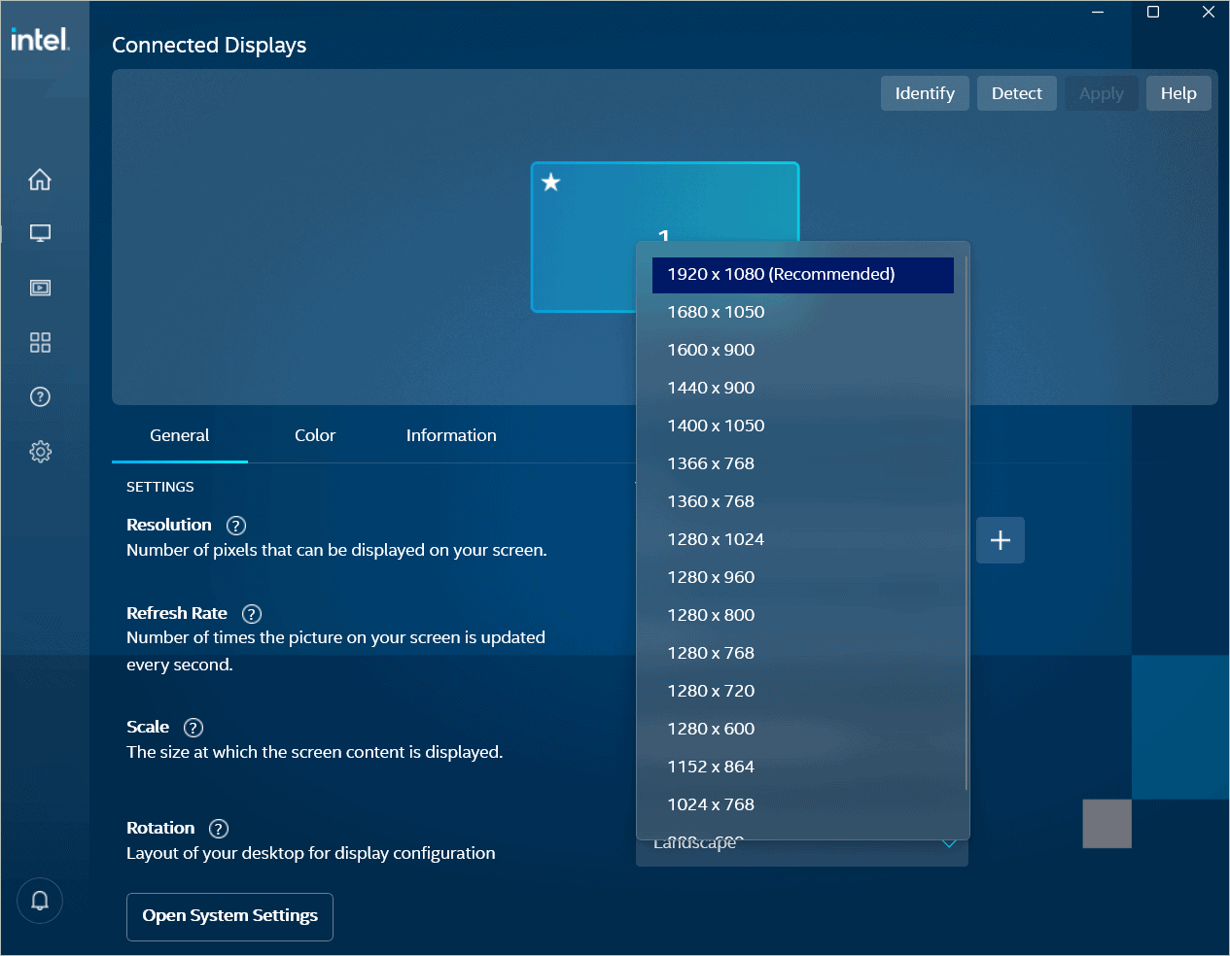Click the Scale help question mark icon

193,727
